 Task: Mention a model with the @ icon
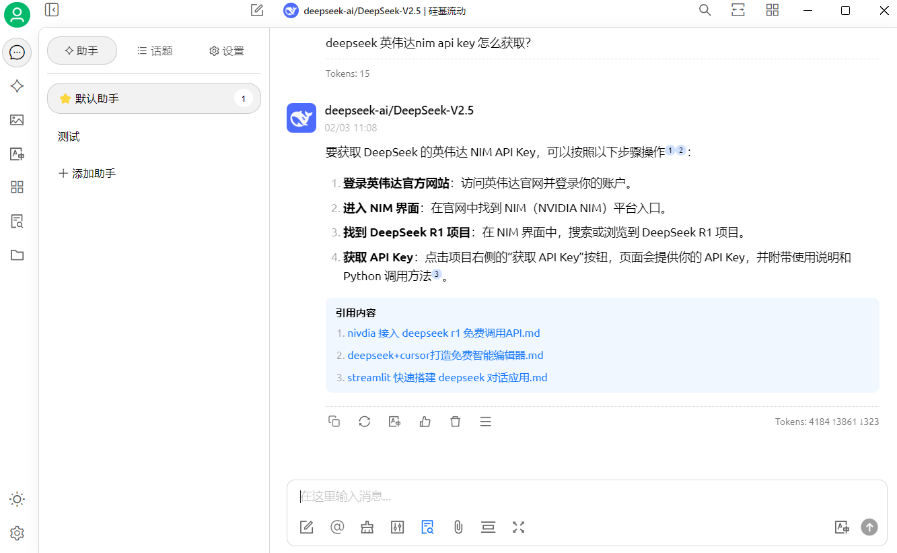(337, 527)
